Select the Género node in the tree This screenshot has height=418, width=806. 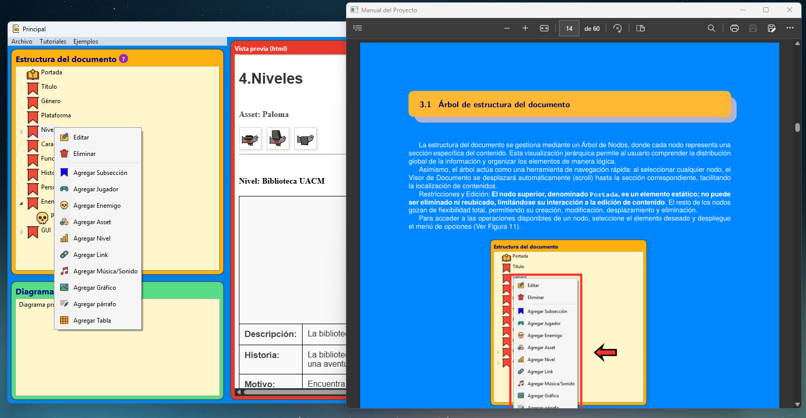pos(51,101)
